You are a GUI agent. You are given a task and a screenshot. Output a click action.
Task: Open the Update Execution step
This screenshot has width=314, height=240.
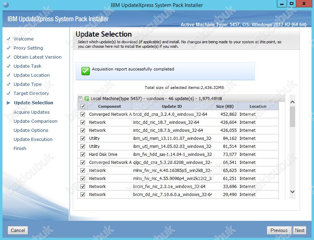(33, 139)
